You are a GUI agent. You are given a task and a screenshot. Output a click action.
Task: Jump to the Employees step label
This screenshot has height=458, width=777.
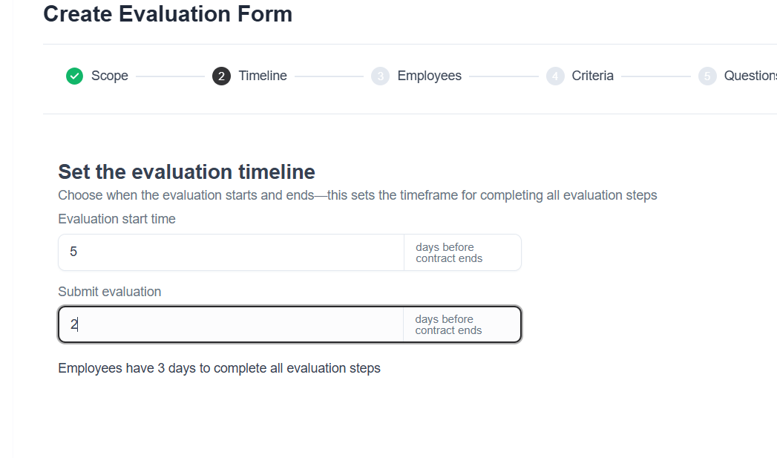429,76
